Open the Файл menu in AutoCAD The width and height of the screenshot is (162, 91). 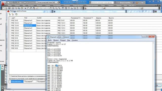click(10, 5)
